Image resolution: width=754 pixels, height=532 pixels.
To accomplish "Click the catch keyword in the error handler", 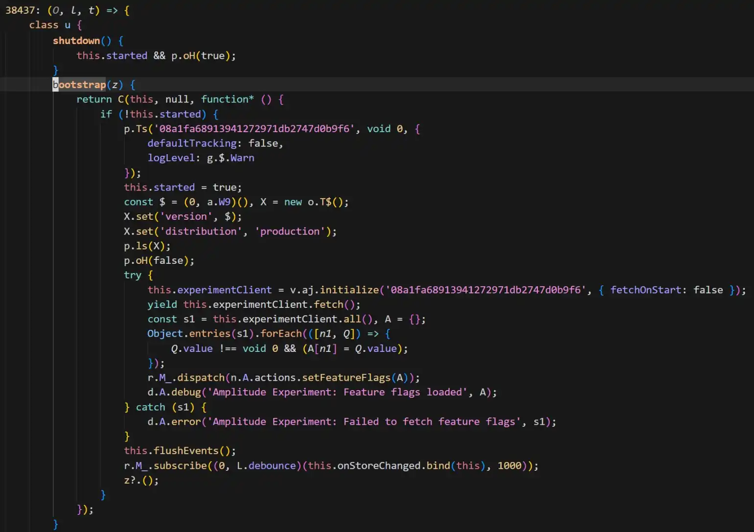I will [150, 407].
